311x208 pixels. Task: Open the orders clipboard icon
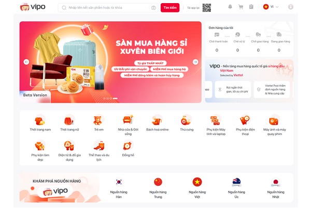click(251, 7)
